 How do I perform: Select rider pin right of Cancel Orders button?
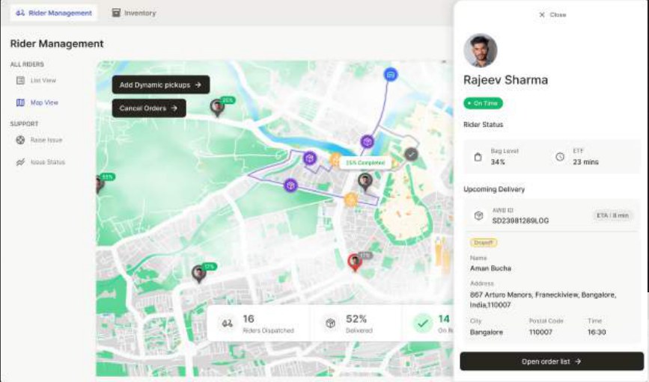tap(217, 107)
